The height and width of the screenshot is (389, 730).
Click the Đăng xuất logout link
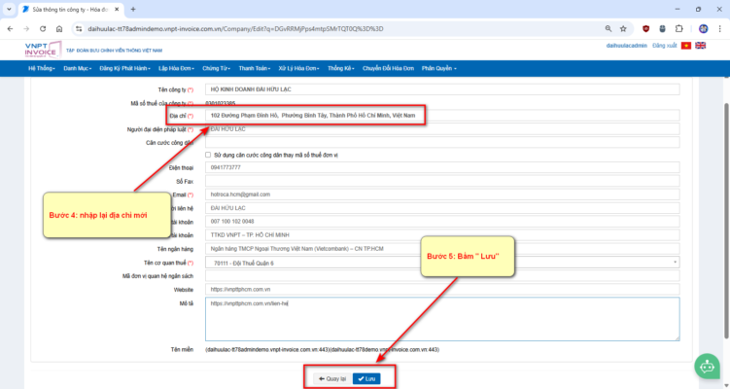click(664, 46)
